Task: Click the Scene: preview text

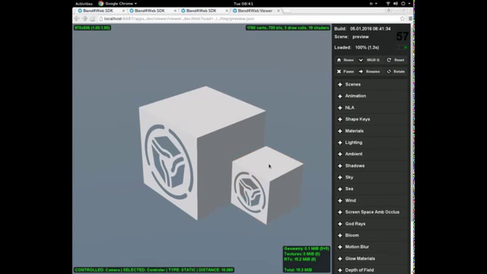Action: [352, 37]
